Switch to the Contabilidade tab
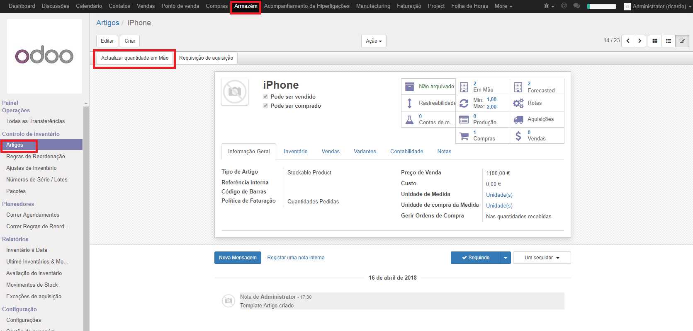This screenshot has width=693, height=331. [407, 152]
